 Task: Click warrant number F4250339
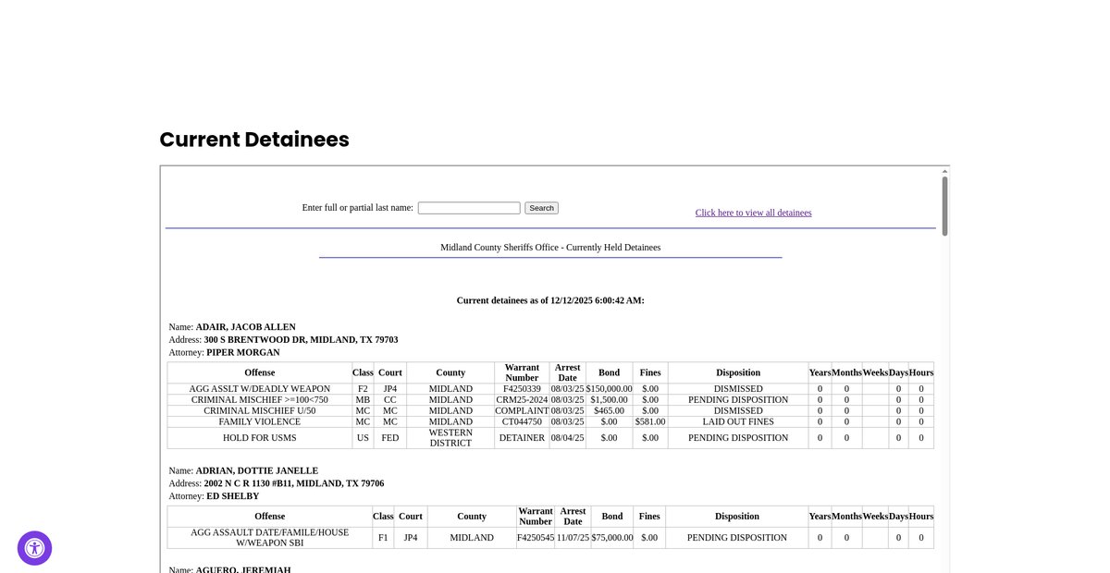[x=522, y=389]
